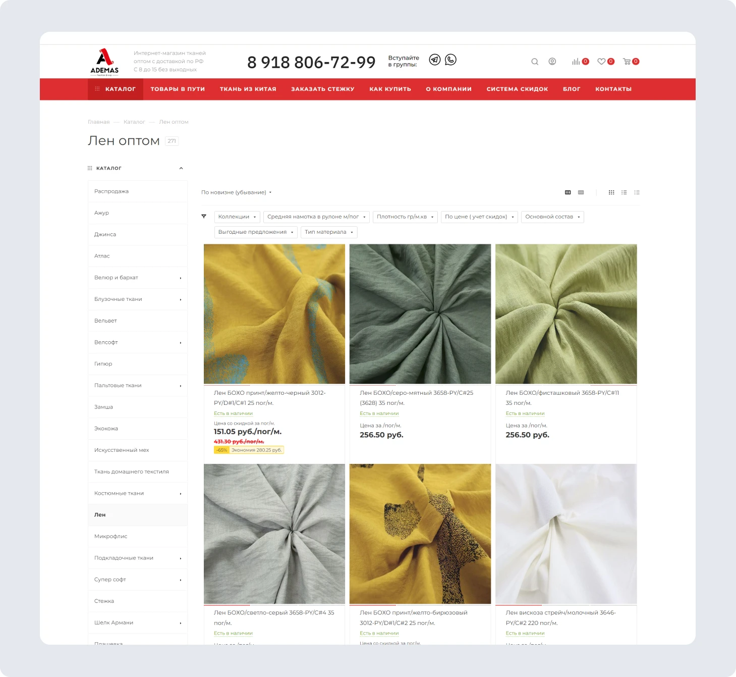Viewport: 736px width, 677px height.
Task: Switch to grid tile view
Action: 611,192
